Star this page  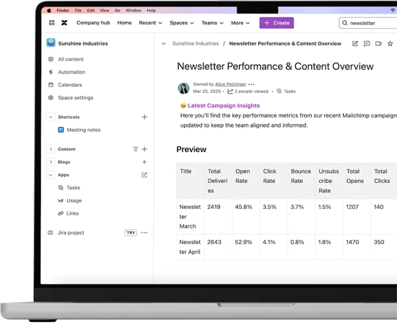click(x=391, y=43)
